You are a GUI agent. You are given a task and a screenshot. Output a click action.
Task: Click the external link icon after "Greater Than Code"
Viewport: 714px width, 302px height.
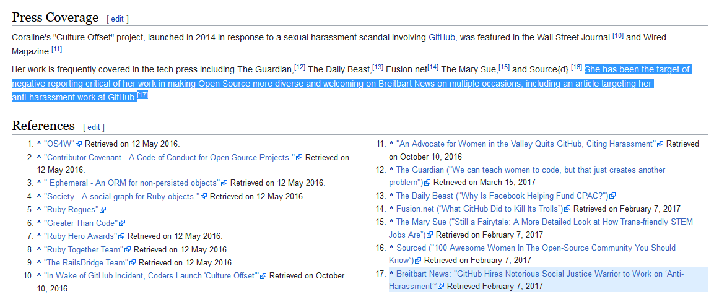pyautogui.click(x=122, y=223)
